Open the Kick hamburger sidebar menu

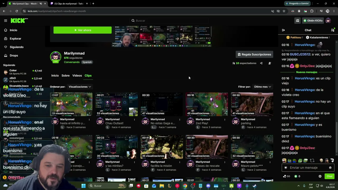6,21
